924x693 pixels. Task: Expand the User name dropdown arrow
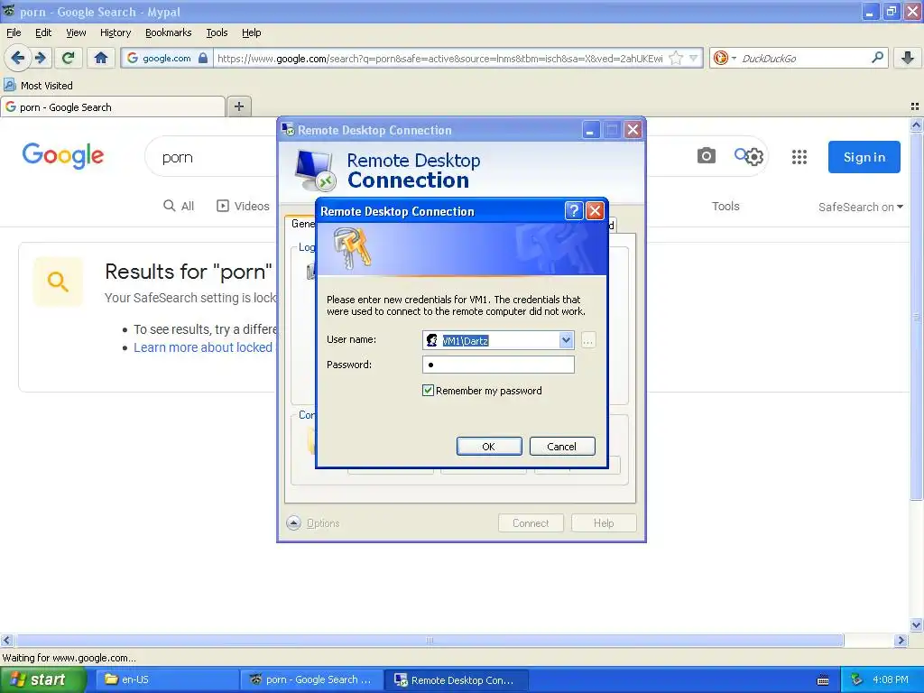pos(566,340)
